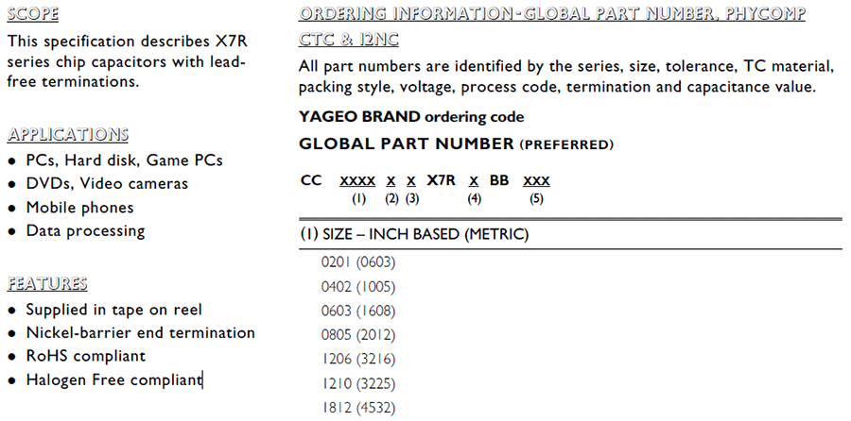851x421 pixels.
Task: Place cursor at end of 'Halogen Free compliant'
Action: (202, 380)
